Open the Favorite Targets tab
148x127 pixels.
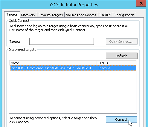coord(51,15)
